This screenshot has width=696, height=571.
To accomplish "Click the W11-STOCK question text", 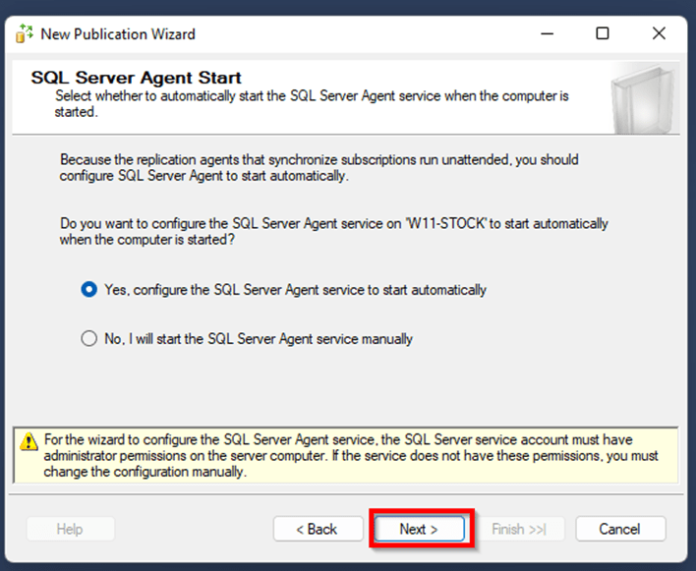I will click(334, 231).
